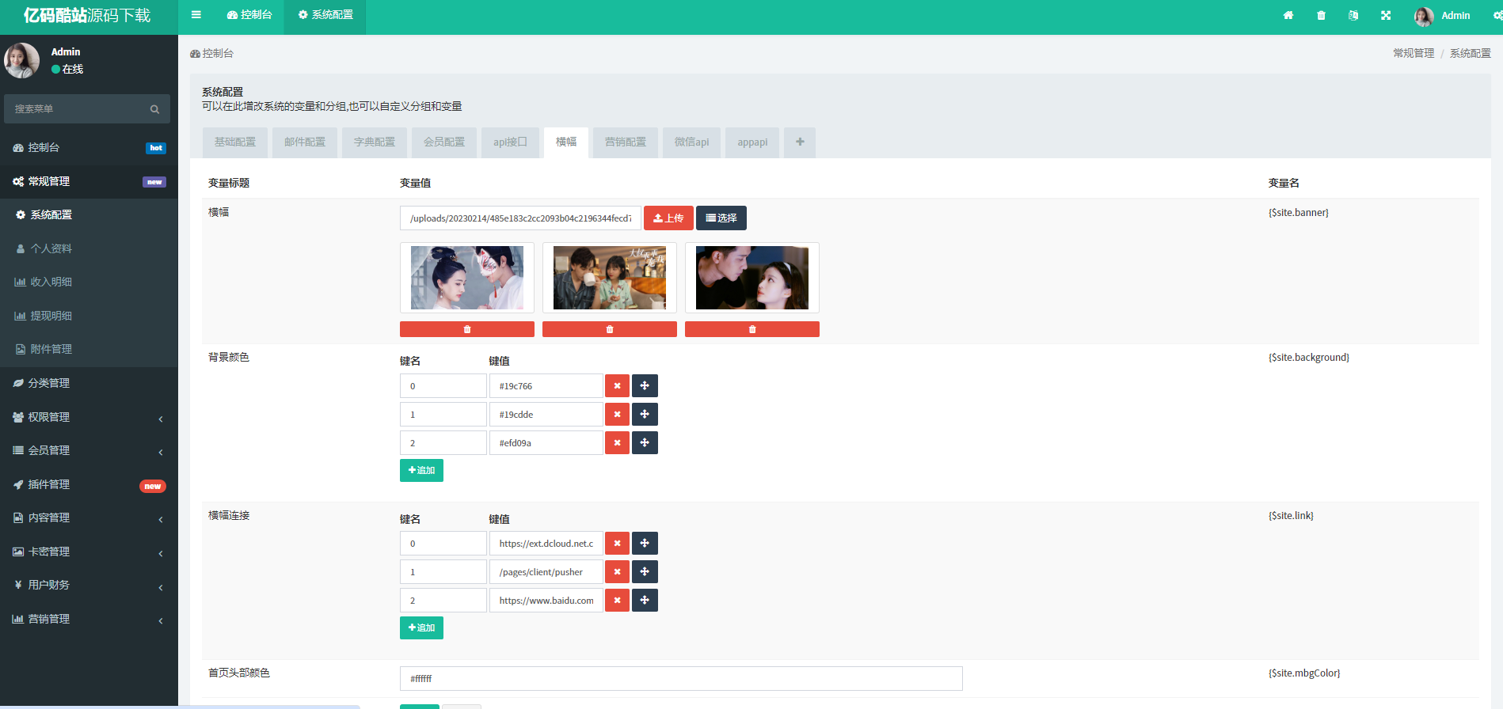Image resolution: width=1503 pixels, height=709 pixels.
Task: Click the red 上传 upload button
Action: pyautogui.click(x=668, y=218)
